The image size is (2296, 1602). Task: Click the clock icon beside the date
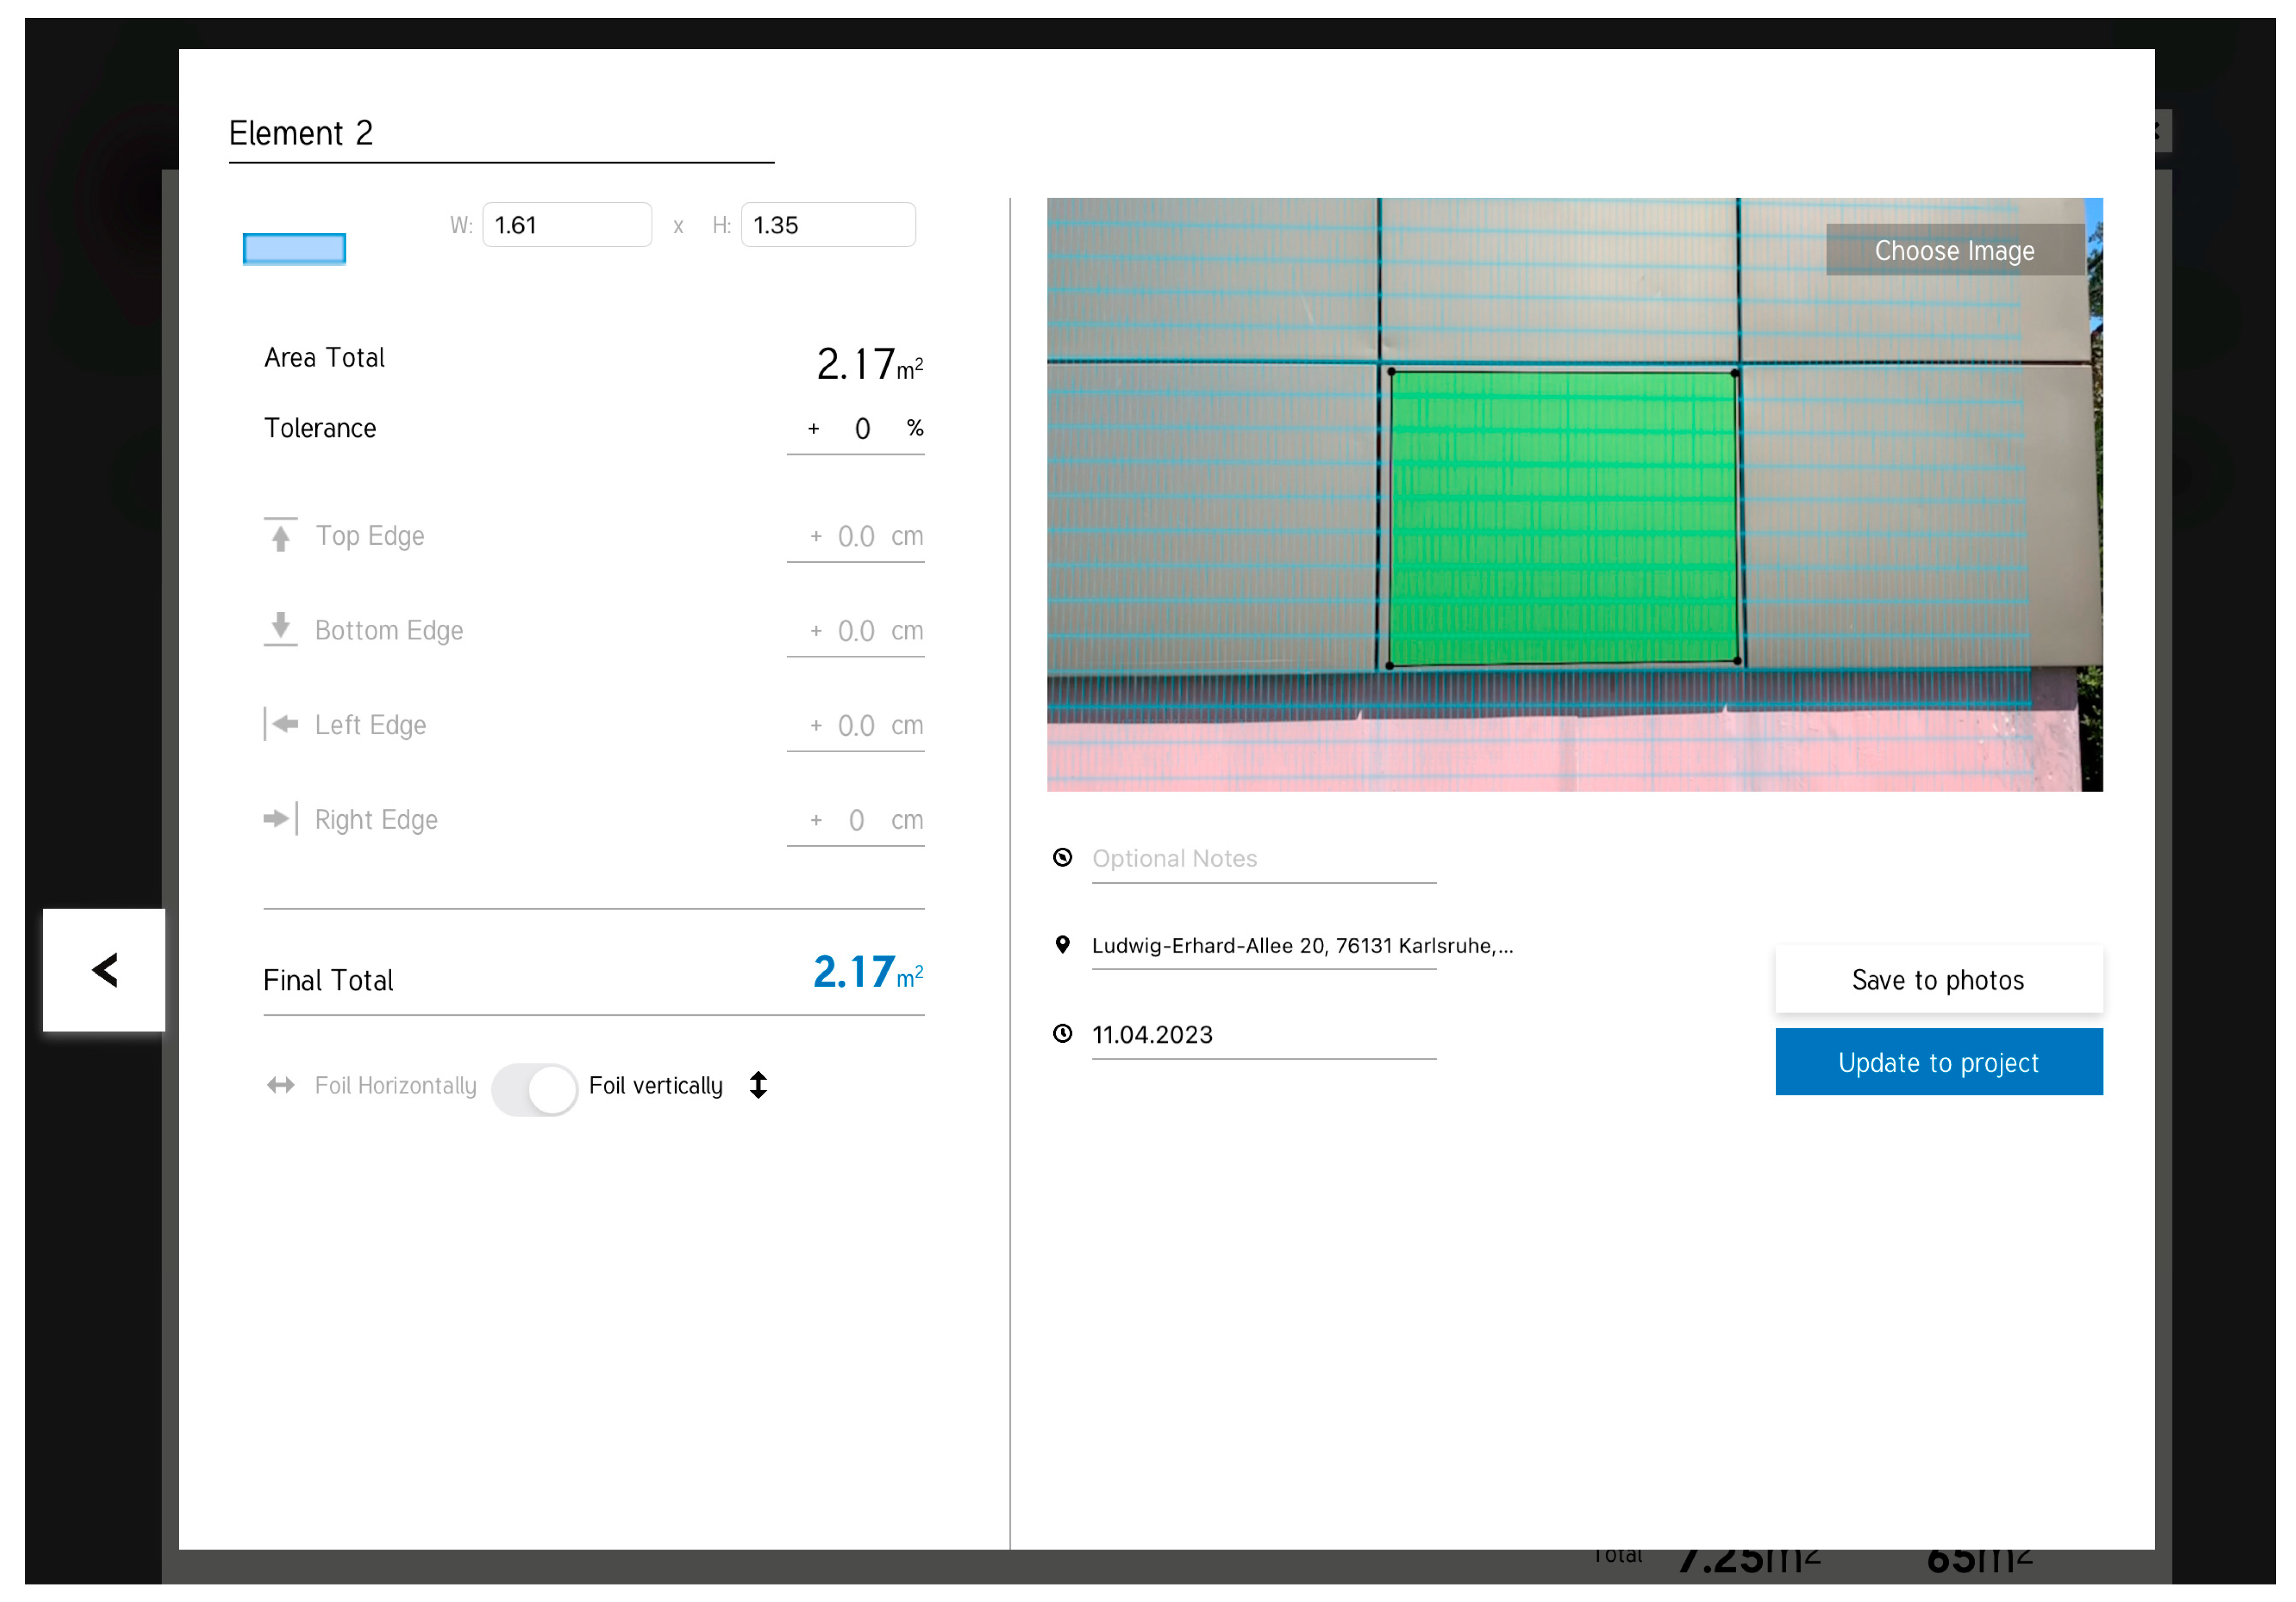tap(1062, 1033)
